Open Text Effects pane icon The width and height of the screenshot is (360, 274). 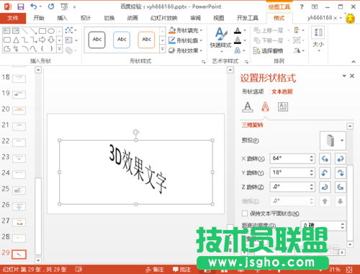[x=265, y=107]
